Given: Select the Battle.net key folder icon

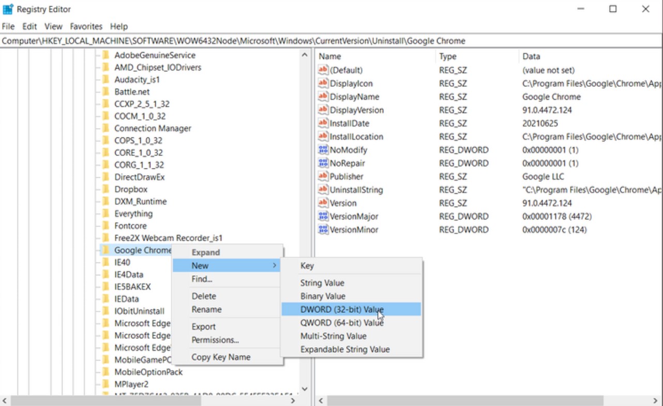Looking at the screenshot, I should coord(106,91).
